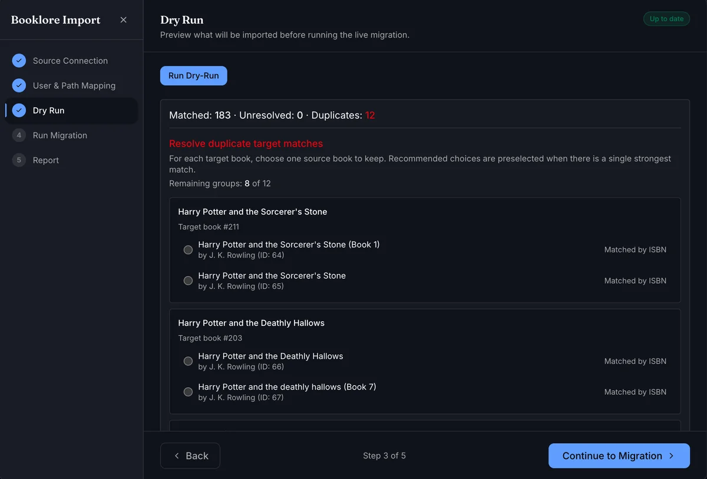
Task: Click the left chevron in Back button
Action: pos(177,455)
